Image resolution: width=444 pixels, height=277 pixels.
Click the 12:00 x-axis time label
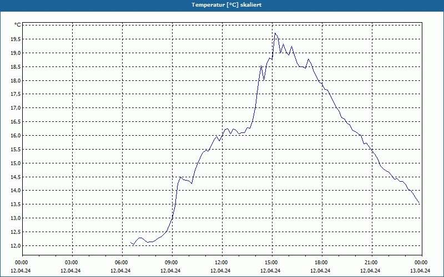(x=220, y=262)
